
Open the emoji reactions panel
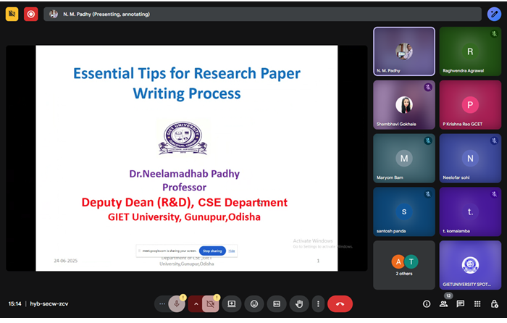253,303
